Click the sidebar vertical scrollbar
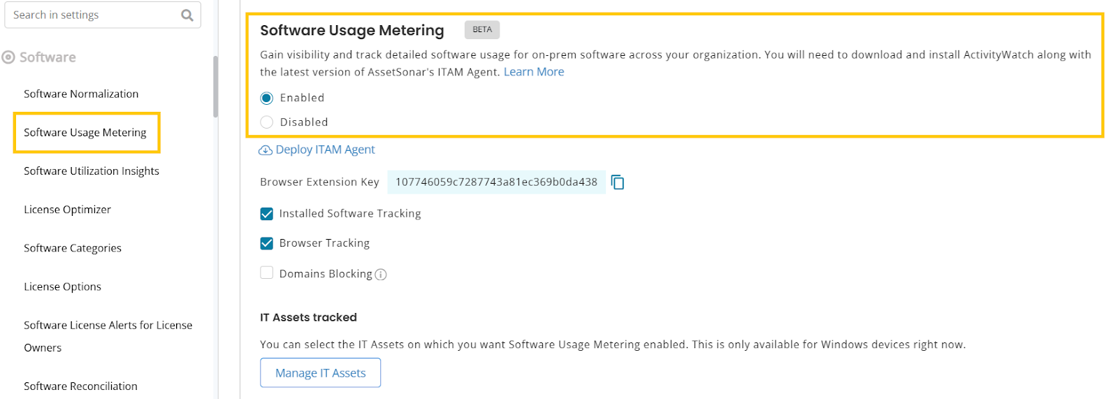Screen dimensions: 1118x399 point(215,87)
